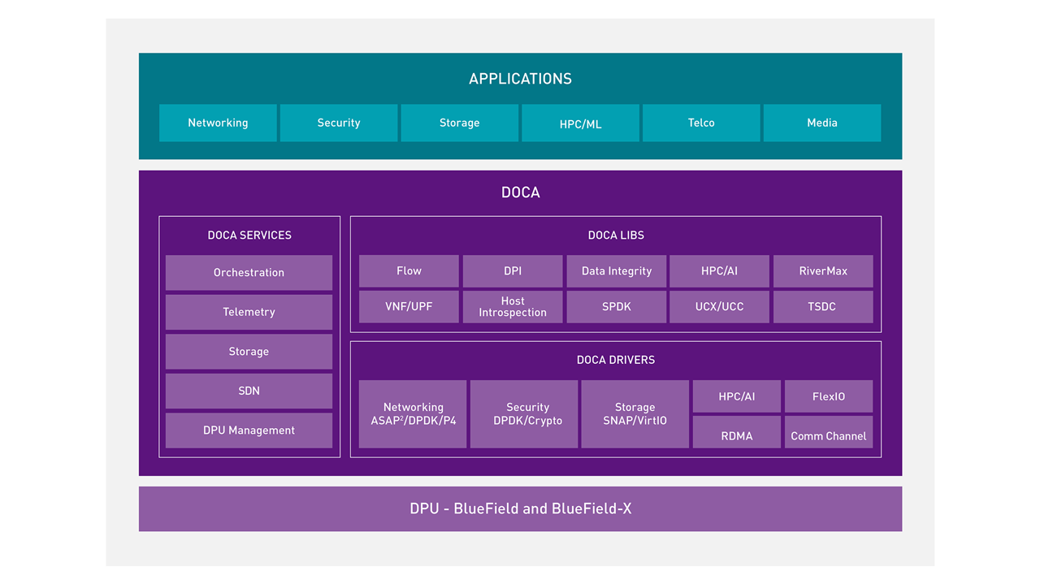Screen dimensions: 1040x584
Task: Select the UCX/UCC library block
Action: tap(720, 307)
